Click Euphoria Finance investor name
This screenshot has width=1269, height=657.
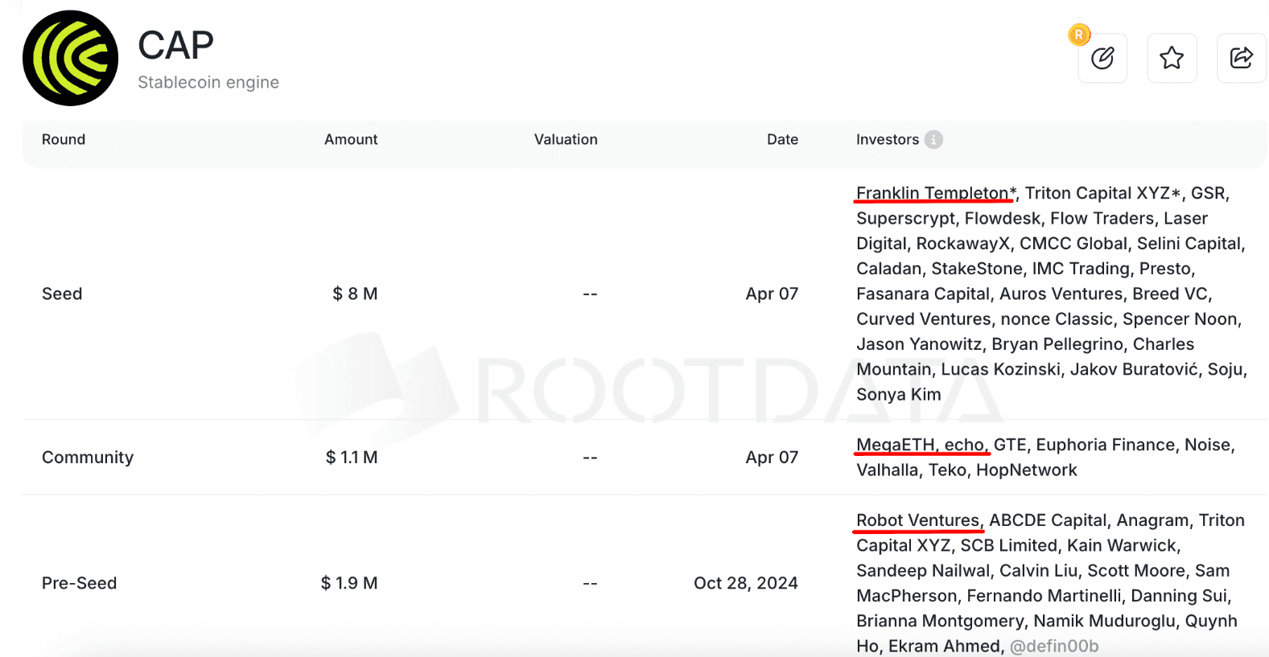coord(1106,445)
